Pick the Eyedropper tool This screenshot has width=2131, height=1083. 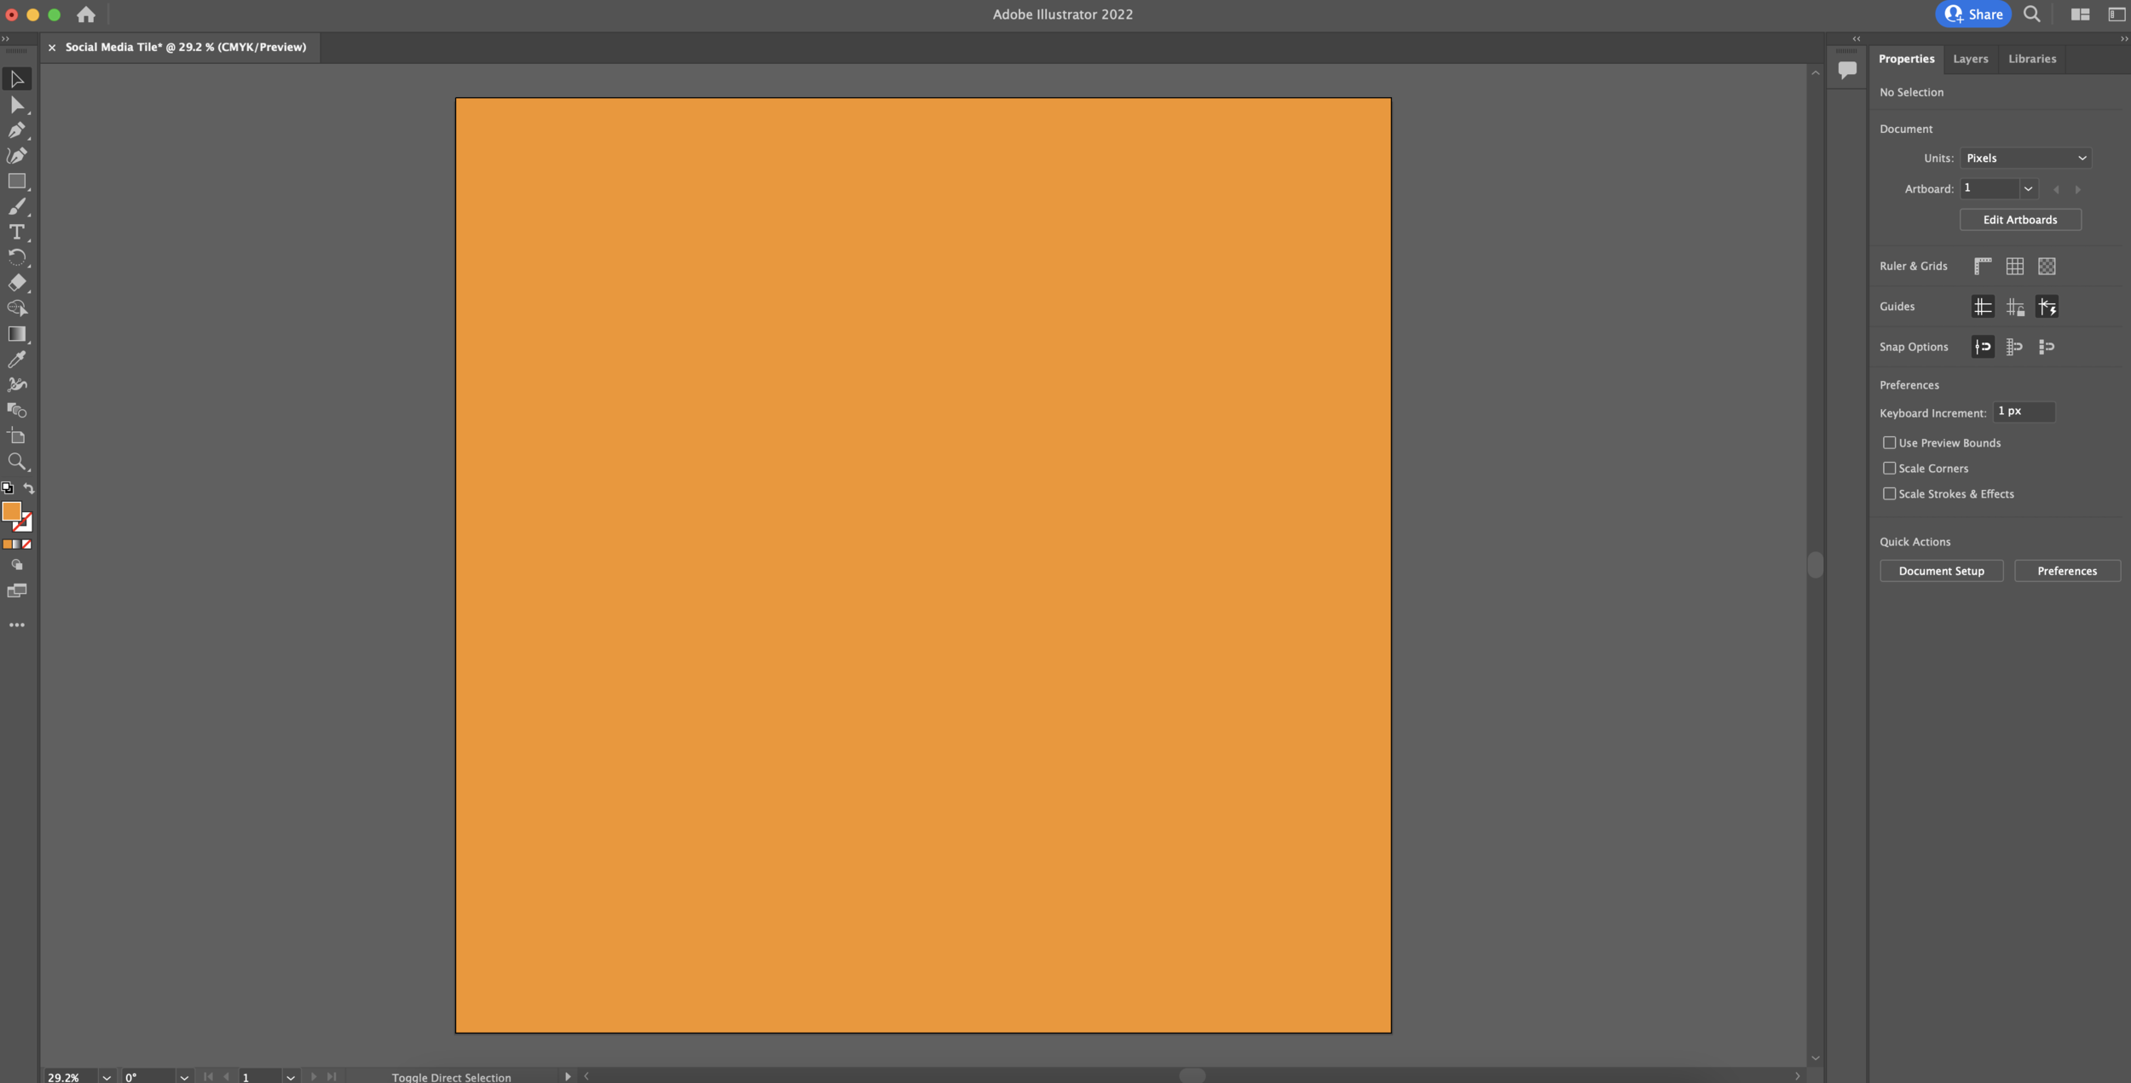click(x=16, y=360)
